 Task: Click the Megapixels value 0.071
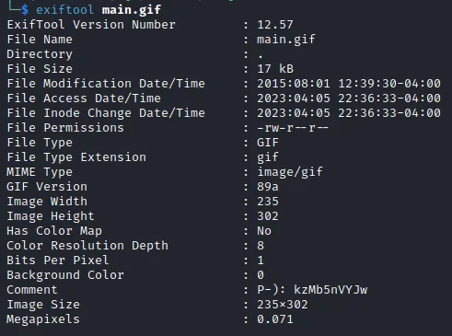point(275,319)
